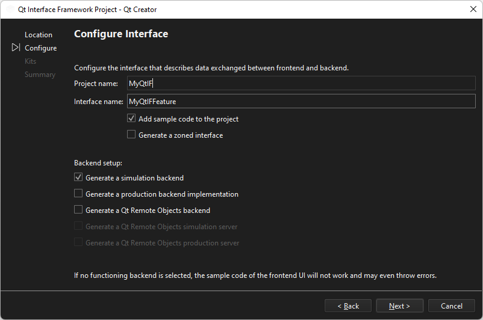The width and height of the screenshot is (483, 320).
Task: Click into the Project name text field
Action: click(x=301, y=84)
